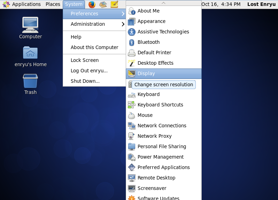This screenshot has height=200, width=278.
Task: Choose Log Out enryu...
Action: point(94,71)
